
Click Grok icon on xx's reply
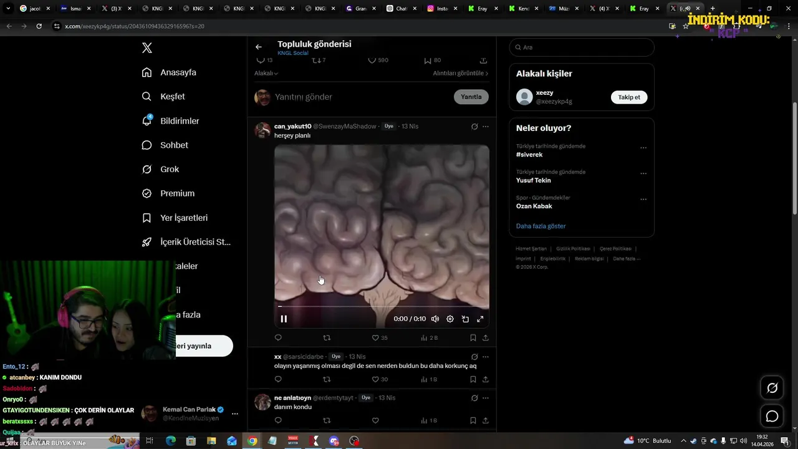coord(474,357)
